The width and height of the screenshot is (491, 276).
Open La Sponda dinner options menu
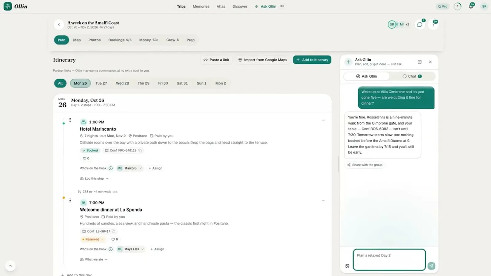click(323, 201)
